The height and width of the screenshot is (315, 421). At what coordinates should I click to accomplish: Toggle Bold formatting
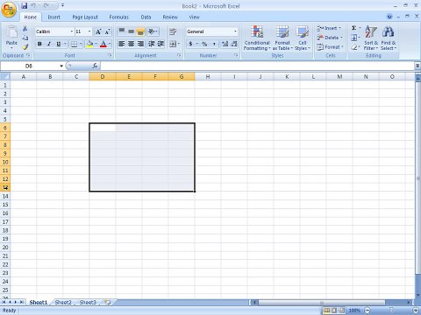39,44
